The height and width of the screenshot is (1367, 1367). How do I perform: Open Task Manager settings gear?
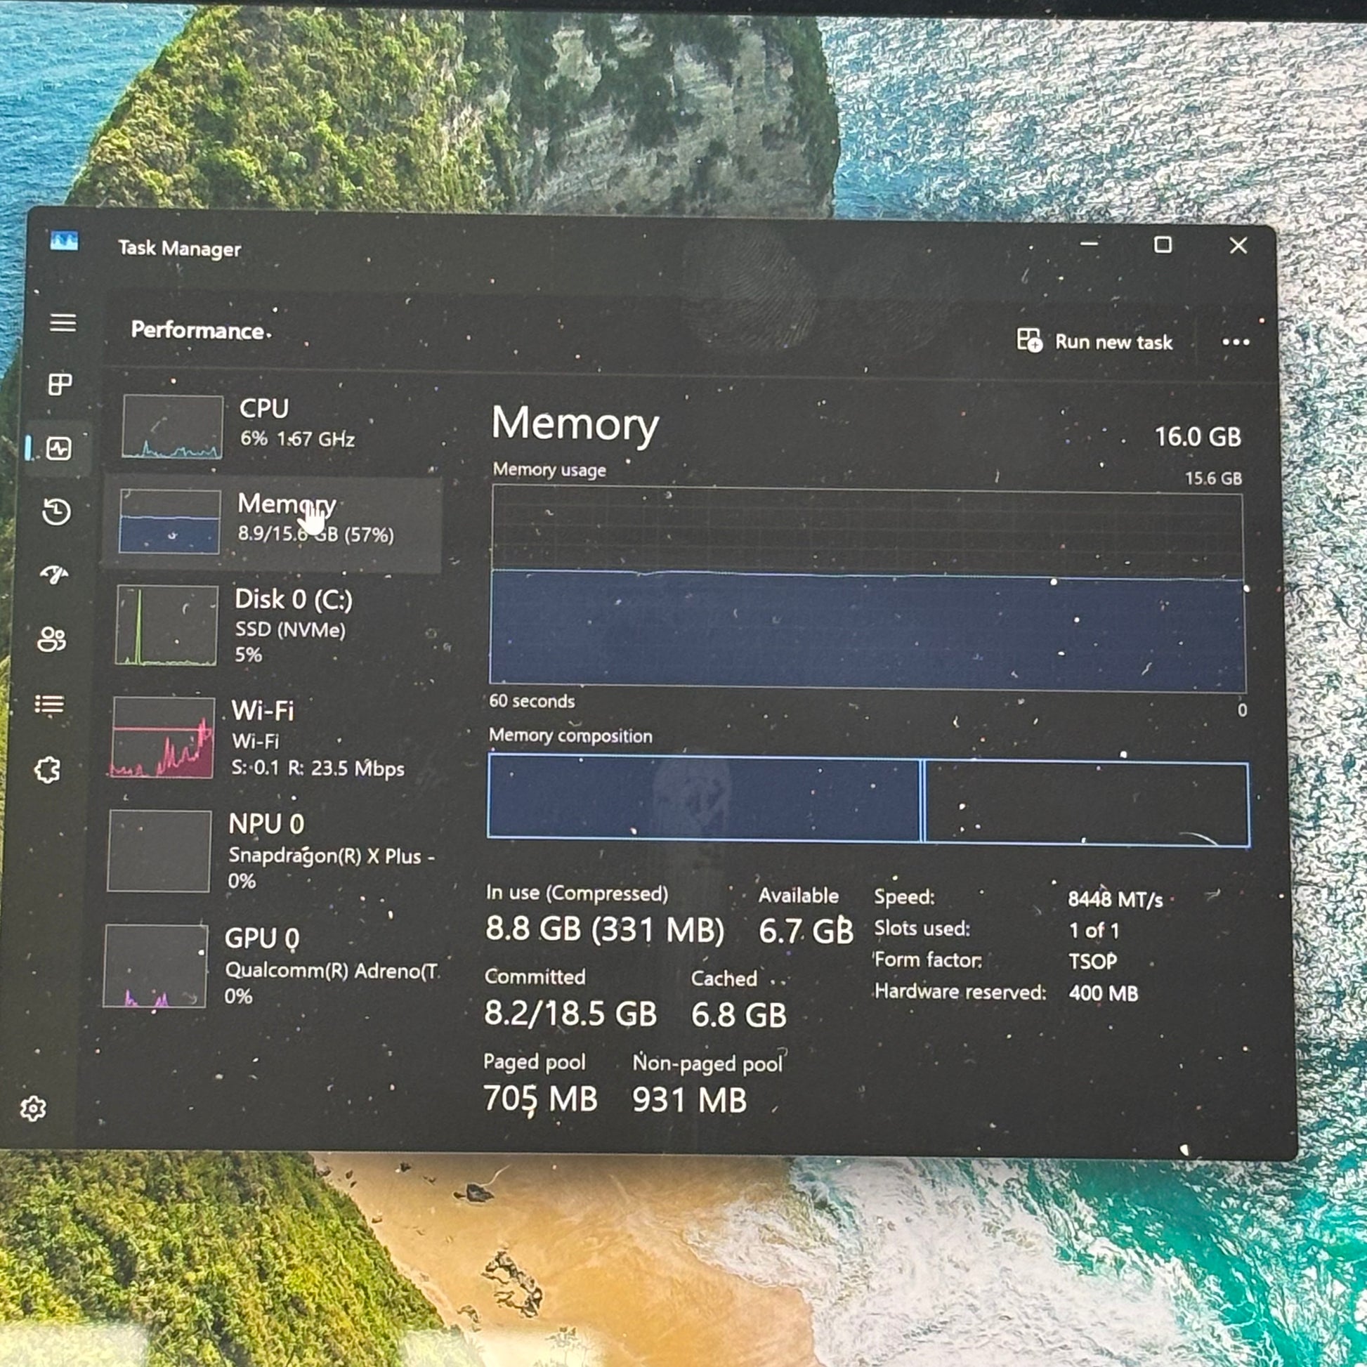pyautogui.click(x=33, y=1108)
